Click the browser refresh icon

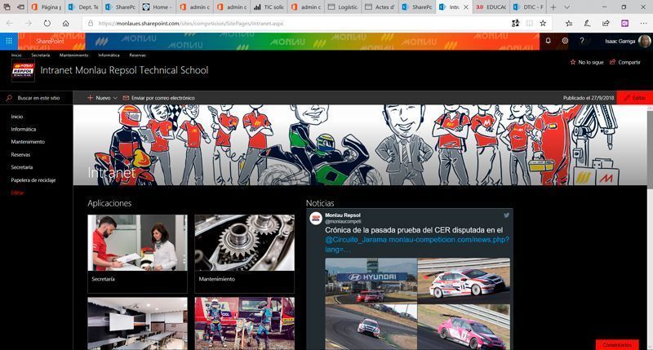[47, 24]
